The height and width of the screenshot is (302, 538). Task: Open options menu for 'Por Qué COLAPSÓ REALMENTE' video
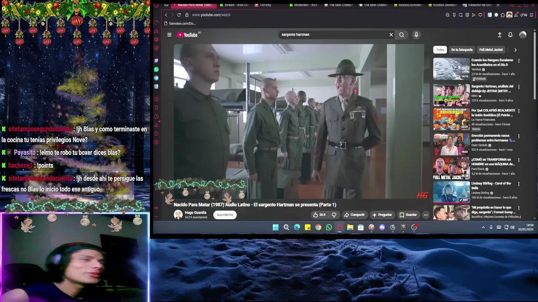(x=519, y=111)
